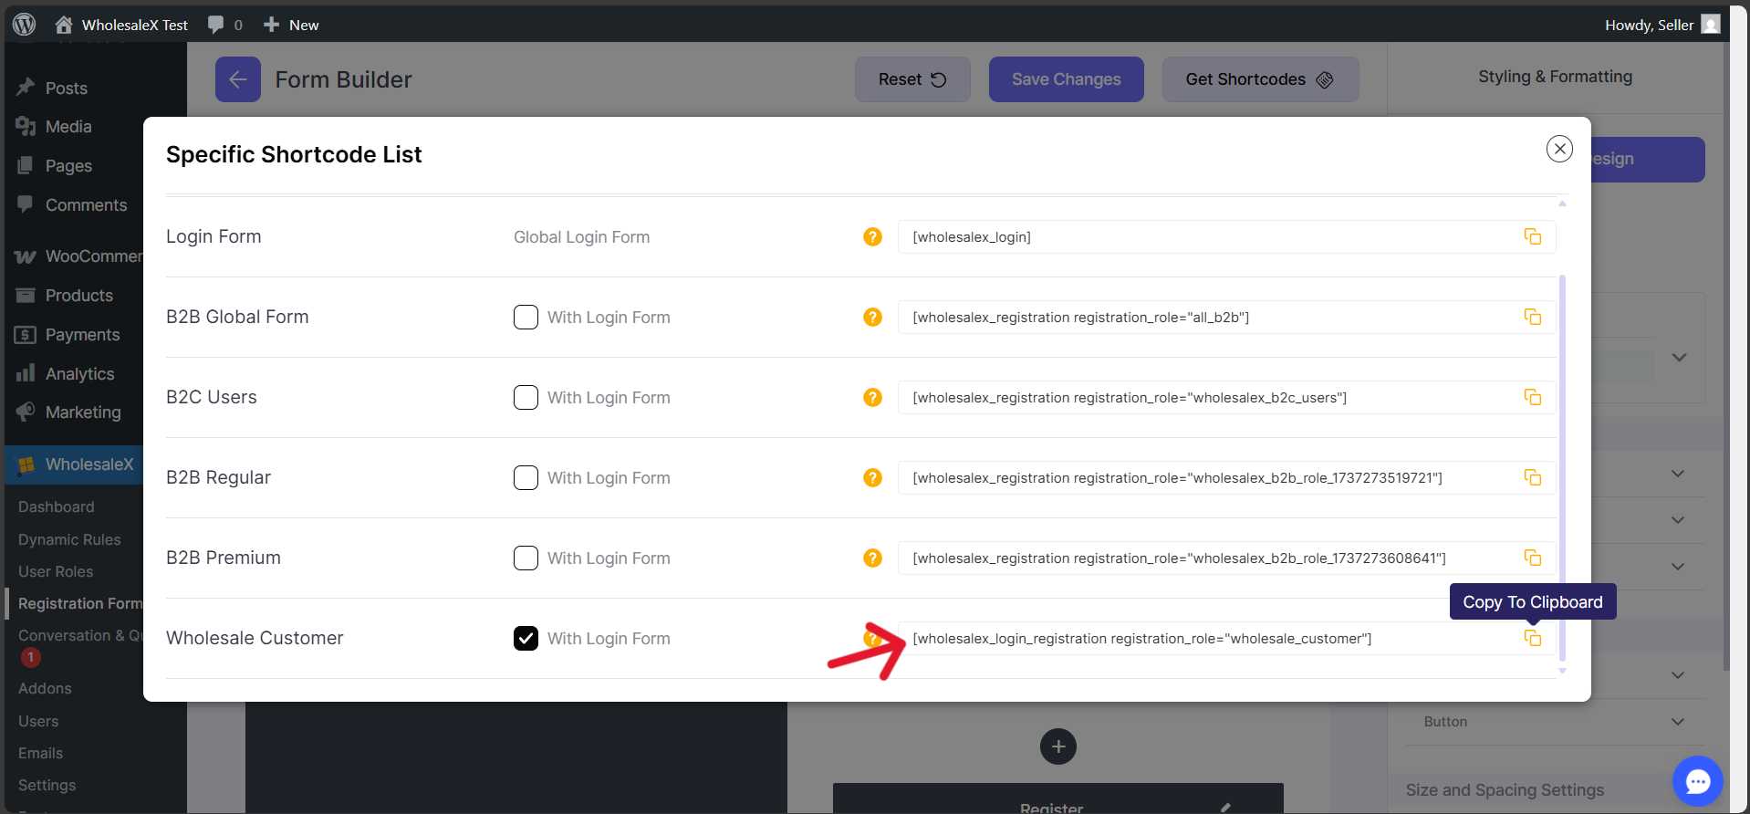Copy the B2C Users shortcode
Screen dimensions: 1750x814
pos(1532,398)
